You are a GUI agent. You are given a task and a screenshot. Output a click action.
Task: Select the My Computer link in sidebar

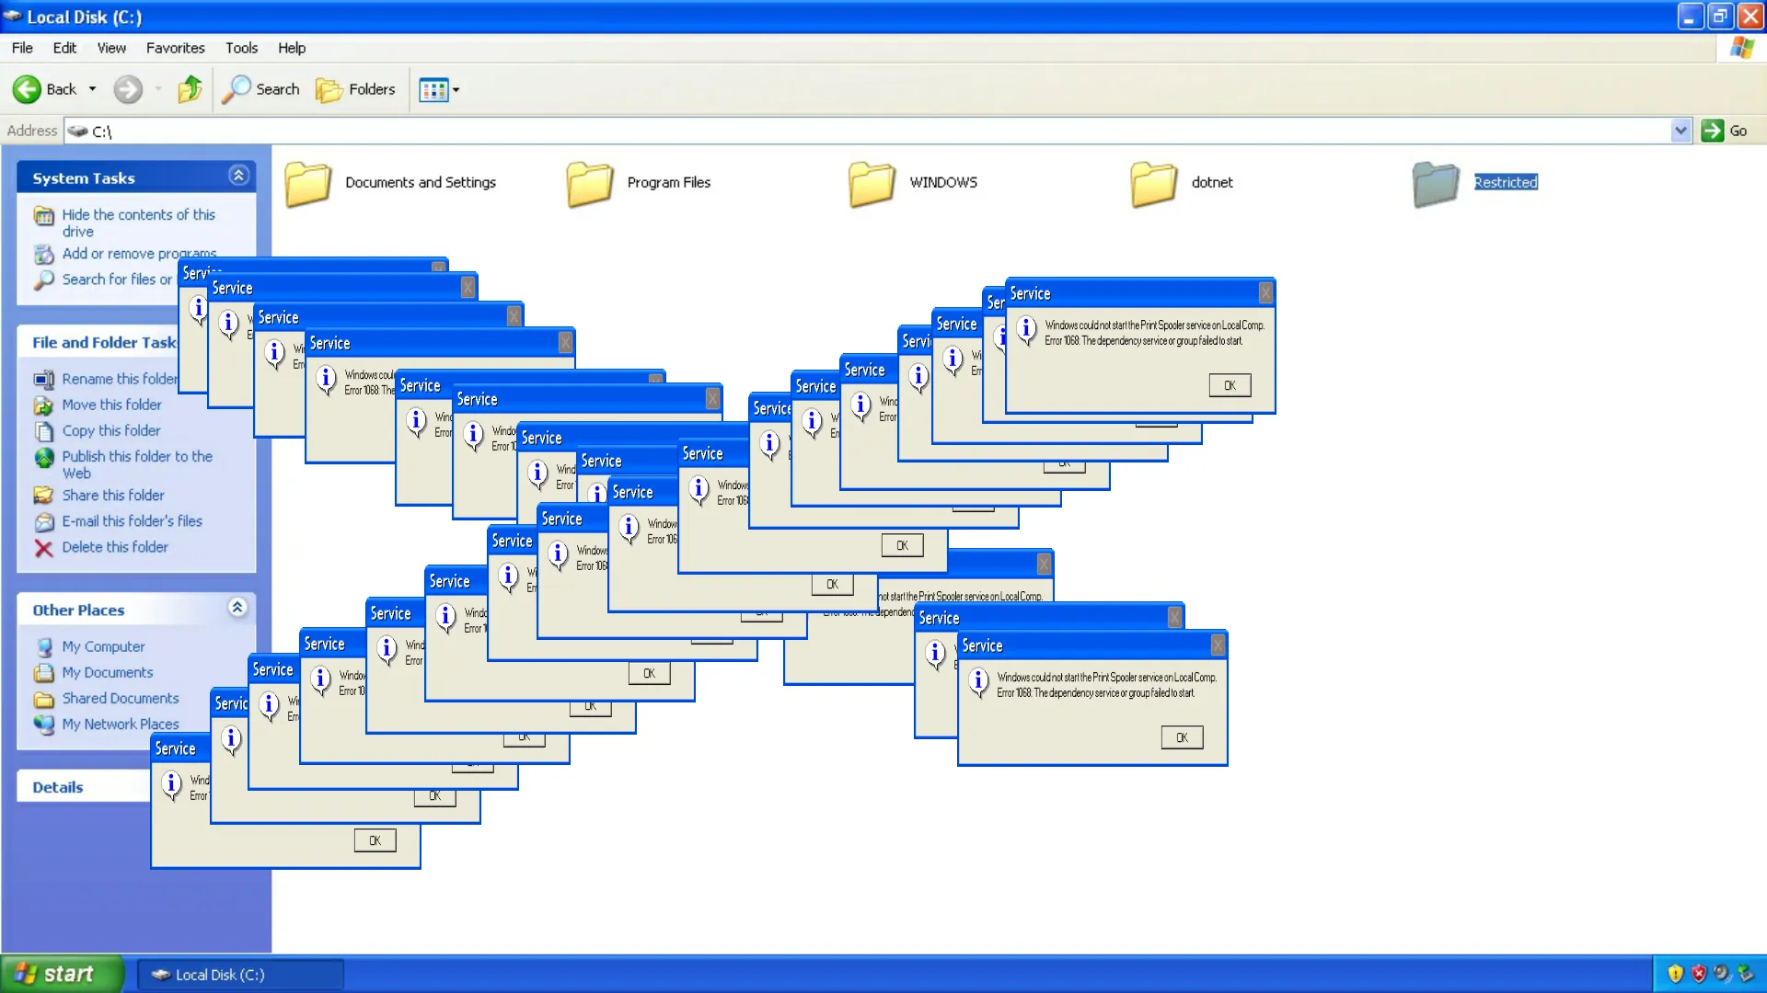103,646
